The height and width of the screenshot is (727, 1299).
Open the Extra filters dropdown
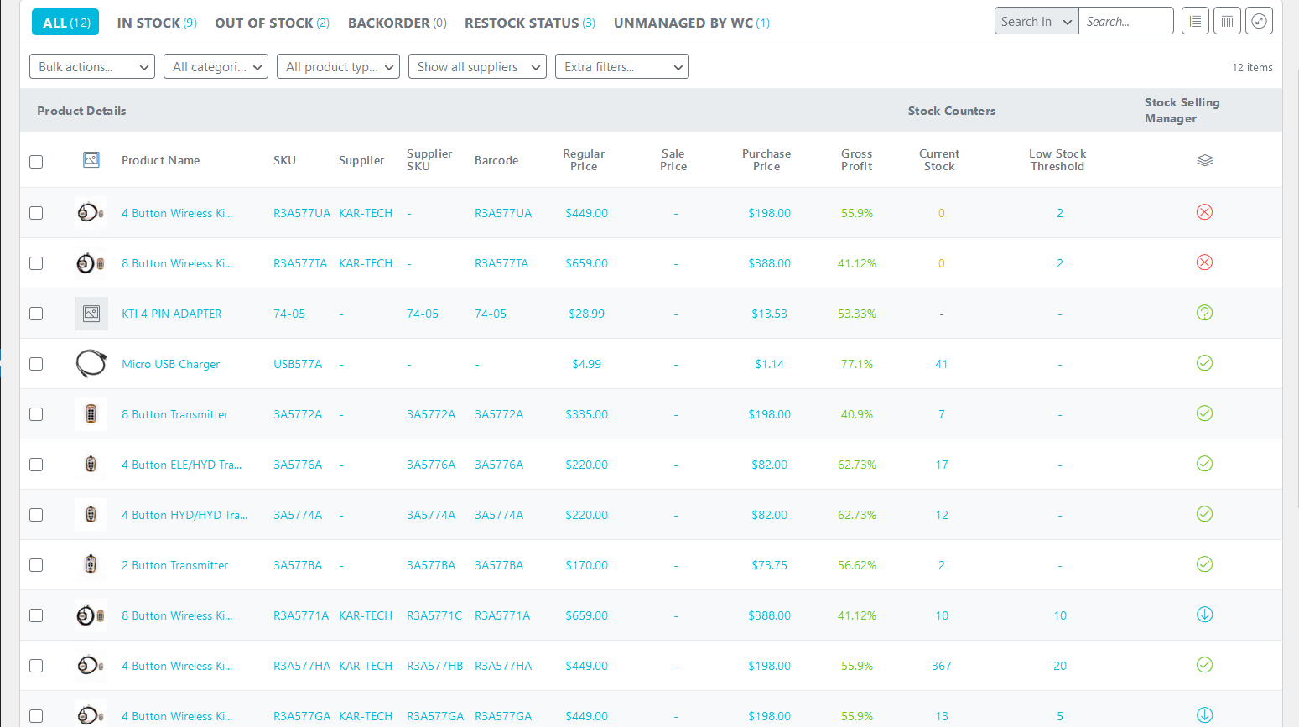[621, 67]
